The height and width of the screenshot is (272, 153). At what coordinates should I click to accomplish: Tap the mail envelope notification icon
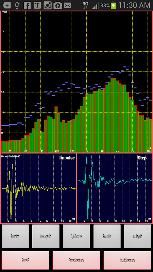click(x=67, y=5)
